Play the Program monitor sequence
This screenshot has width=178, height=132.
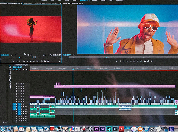[134, 61]
